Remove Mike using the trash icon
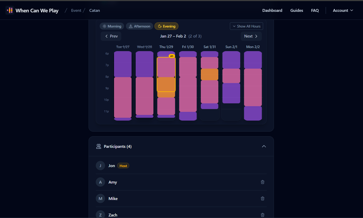This screenshot has height=218, width=363. tap(262, 198)
